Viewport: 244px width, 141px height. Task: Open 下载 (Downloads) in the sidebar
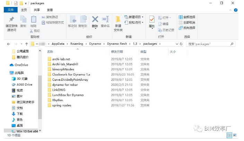[17, 114]
